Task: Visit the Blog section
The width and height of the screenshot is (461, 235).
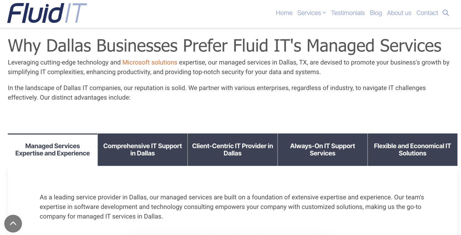Action: click(376, 13)
